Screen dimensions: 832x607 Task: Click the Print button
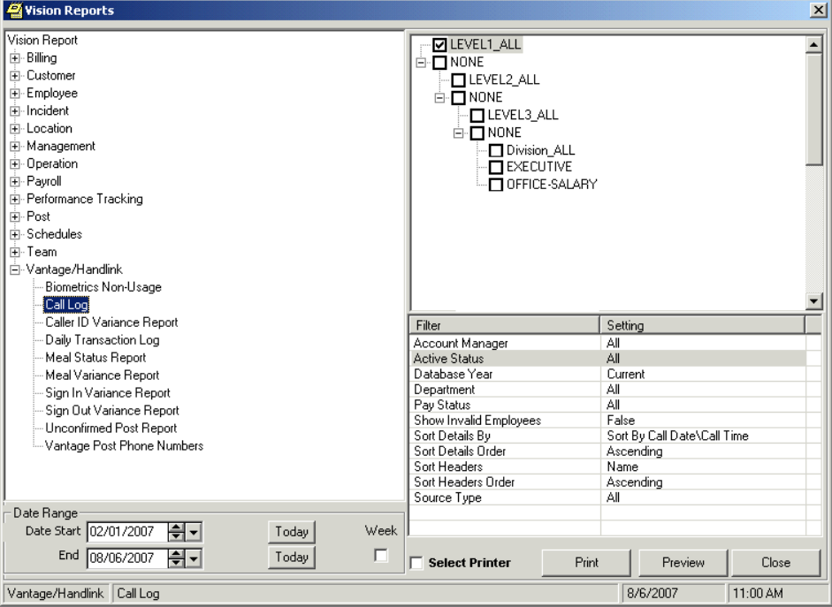[x=586, y=563]
